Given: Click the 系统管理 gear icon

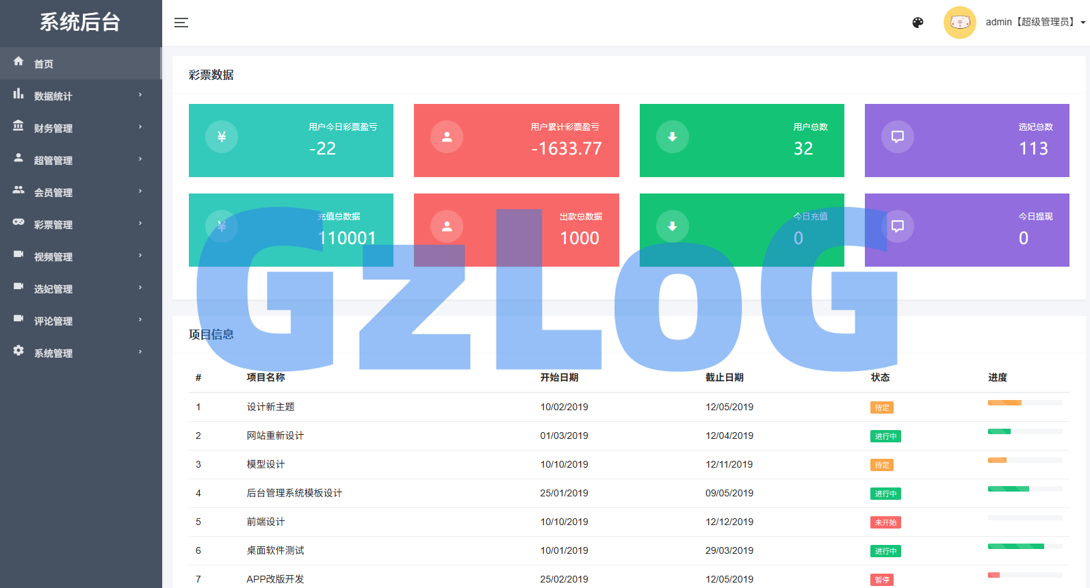Looking at the screenshot, I should click(x=18, y=351).
